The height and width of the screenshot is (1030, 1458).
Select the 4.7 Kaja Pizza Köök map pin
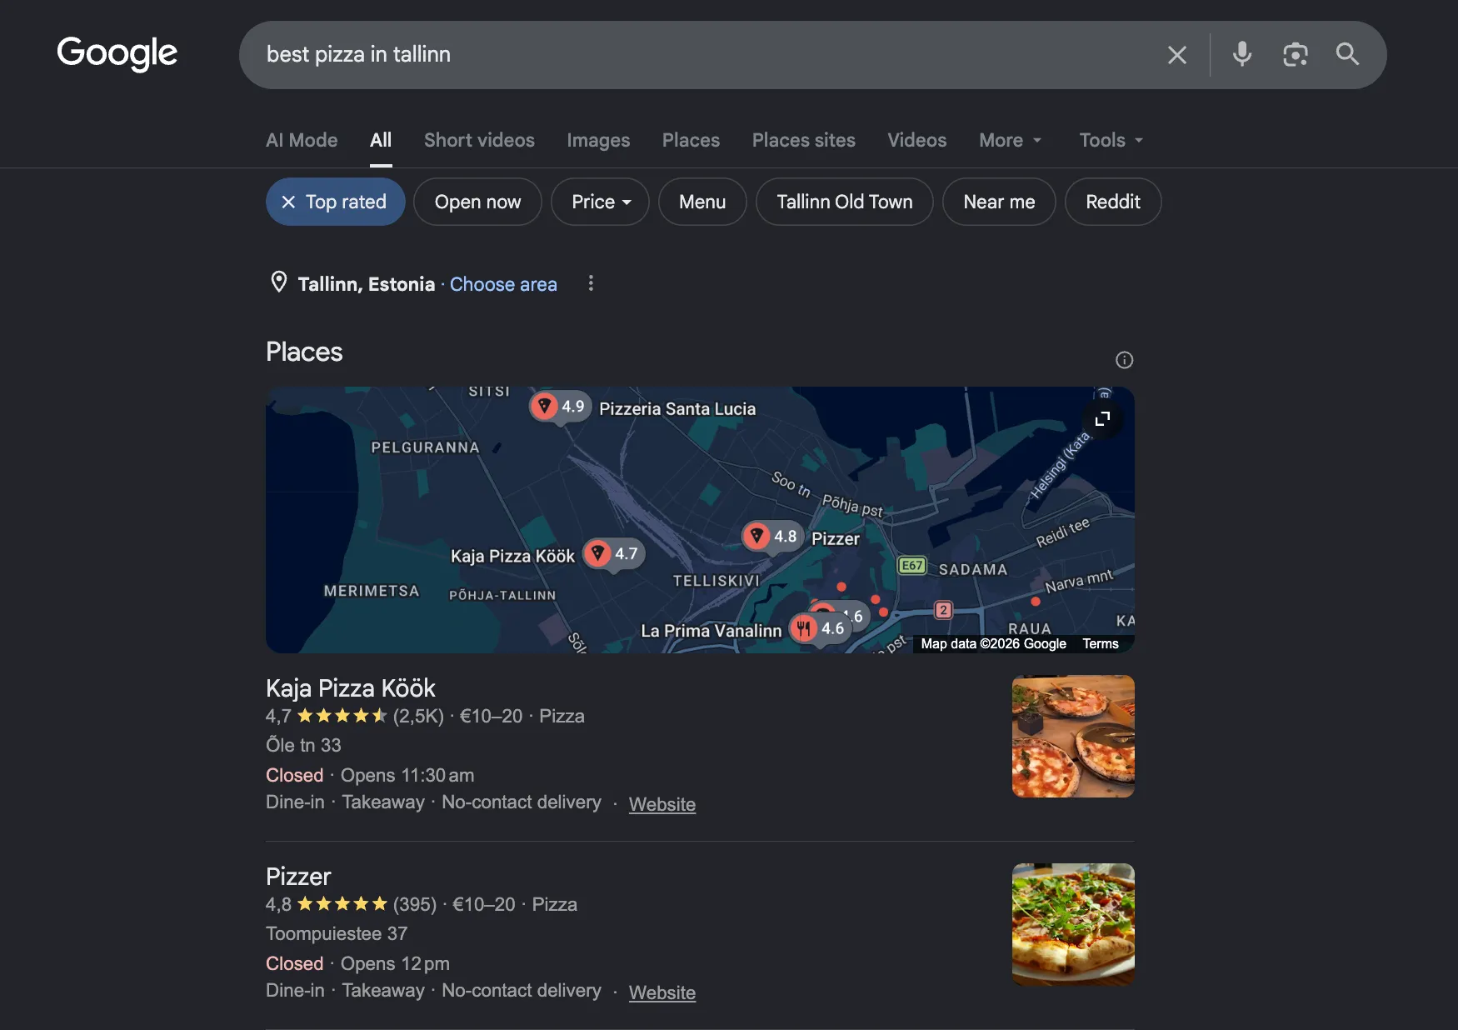(x=614, y=553)
